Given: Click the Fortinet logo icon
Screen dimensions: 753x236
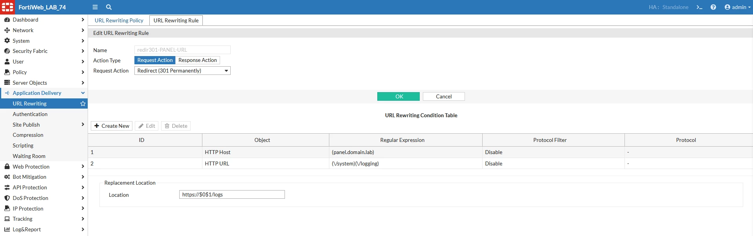Looking at the screenshot, I should click(7, 7).
